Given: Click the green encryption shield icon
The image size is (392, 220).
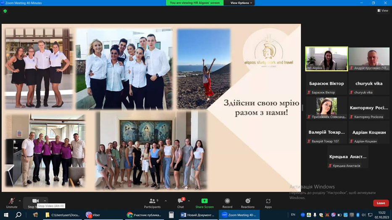Looking at the screenshot, I should (5, 11).
